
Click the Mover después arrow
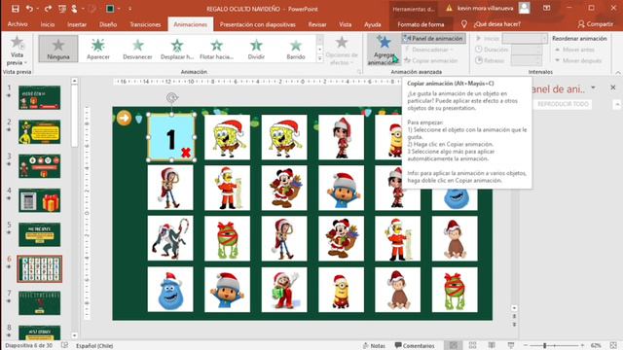click(x=558, y=60)
